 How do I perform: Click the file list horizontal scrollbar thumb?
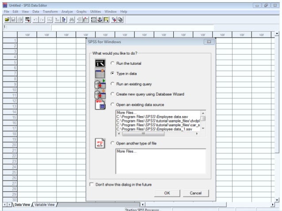pyautogui.click(x=144, y=133)
